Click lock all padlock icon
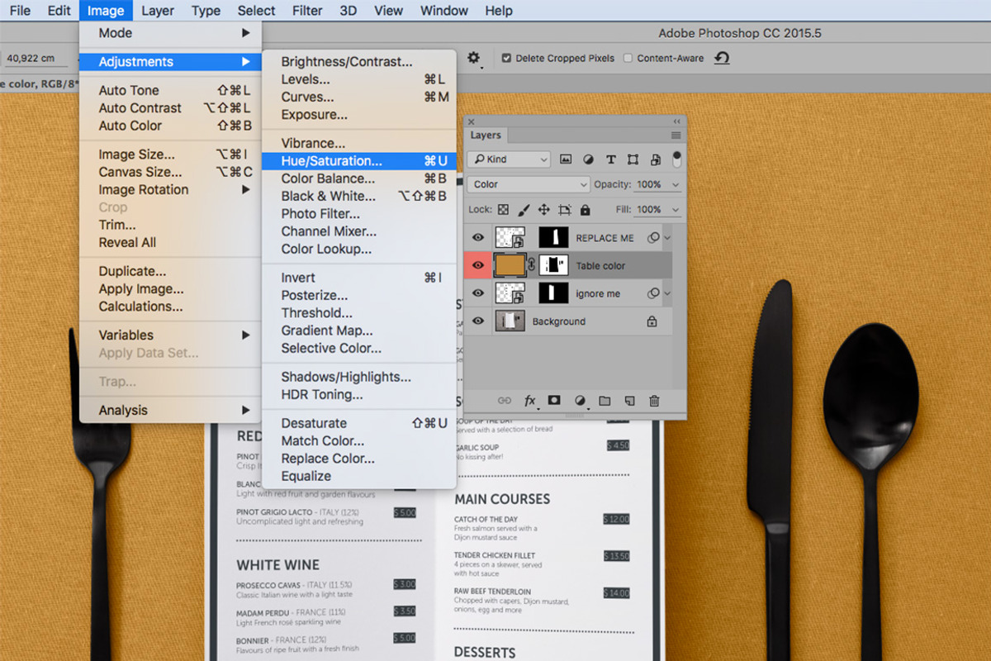This screenshot has height=661, width=991. coord(586,210)
